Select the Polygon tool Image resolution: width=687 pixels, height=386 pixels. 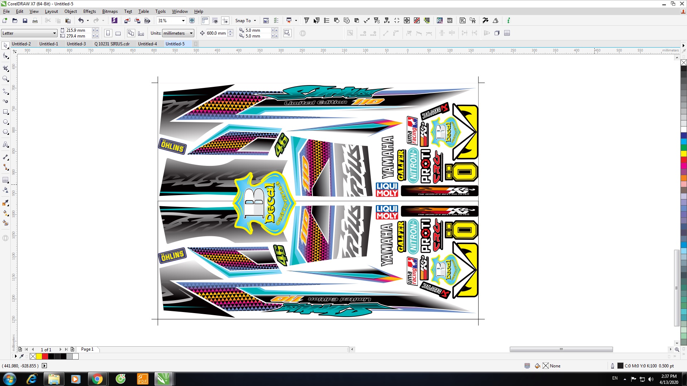[x=5, y=132]
